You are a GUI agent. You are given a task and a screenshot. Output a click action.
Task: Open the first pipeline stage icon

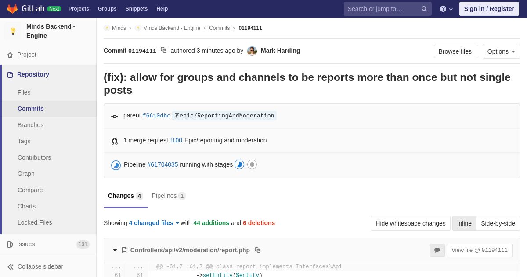point(239,164)
